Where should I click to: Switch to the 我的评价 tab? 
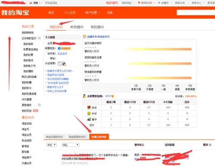(x=56, y=27)
